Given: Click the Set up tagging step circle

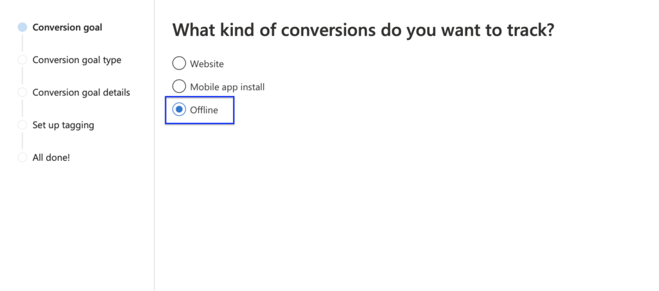Looking at the screenshot, I should [23, 125].
